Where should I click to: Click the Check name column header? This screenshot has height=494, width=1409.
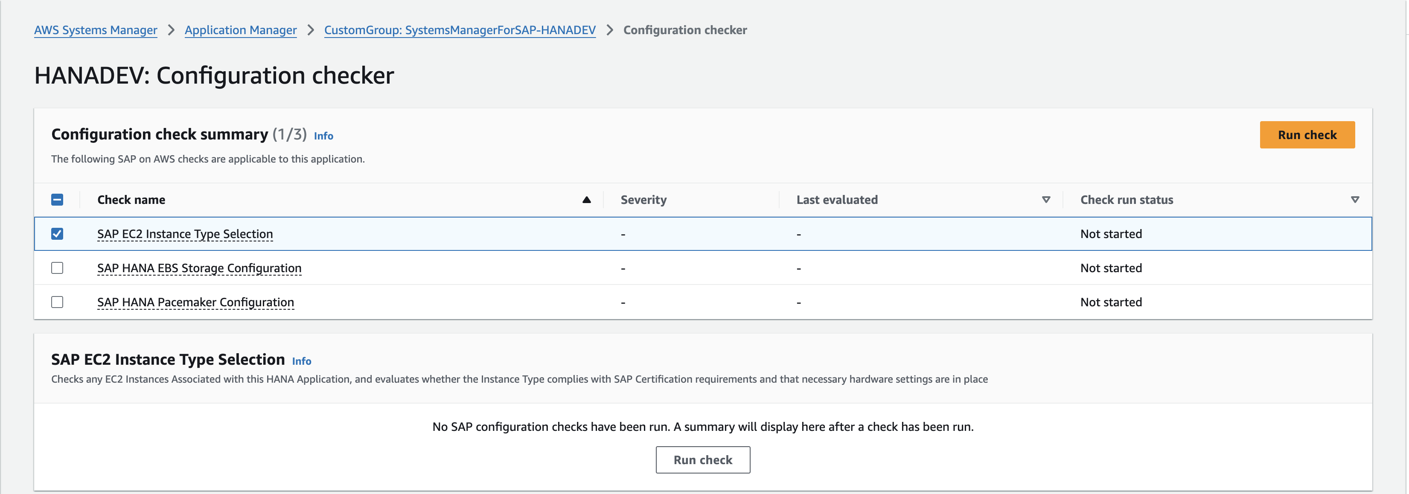pyautogui.click(x=131, y=200)
